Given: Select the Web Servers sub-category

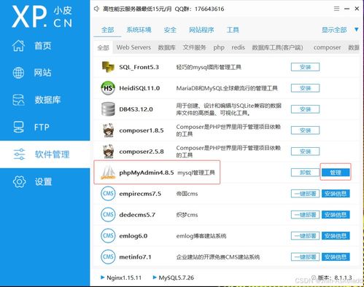Looking at the screenshot, I should [133, 47].
